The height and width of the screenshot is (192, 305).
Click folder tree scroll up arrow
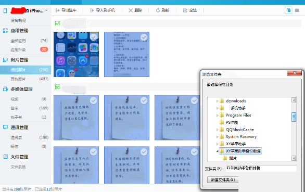click(294, 100)
